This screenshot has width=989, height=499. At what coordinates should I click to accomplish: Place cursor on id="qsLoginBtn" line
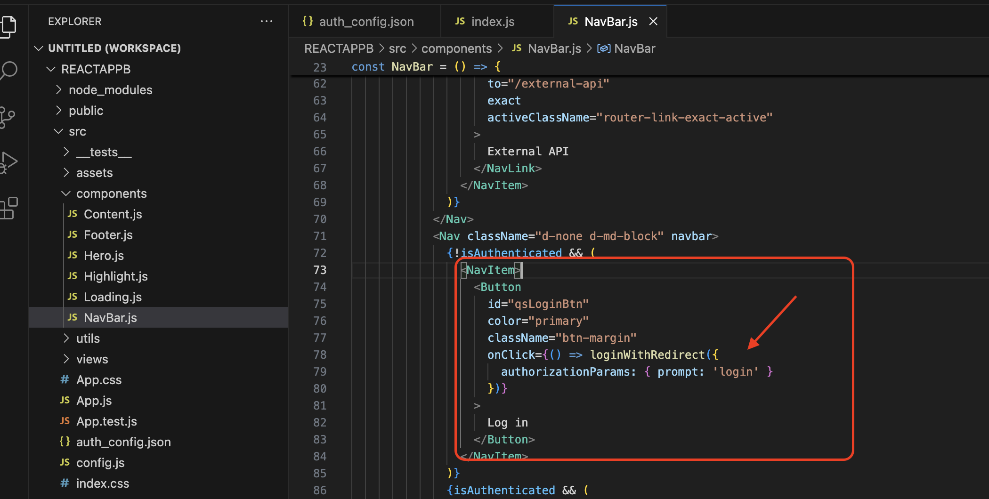(x=538, y=304)
